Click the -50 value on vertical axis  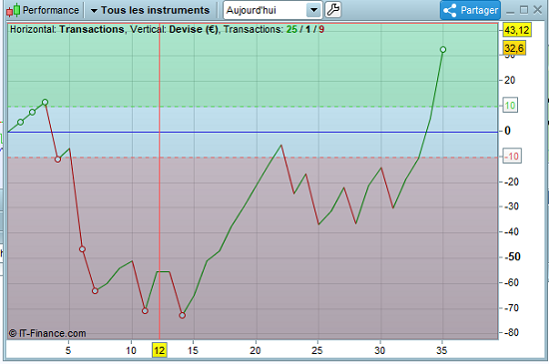[512, 257]
